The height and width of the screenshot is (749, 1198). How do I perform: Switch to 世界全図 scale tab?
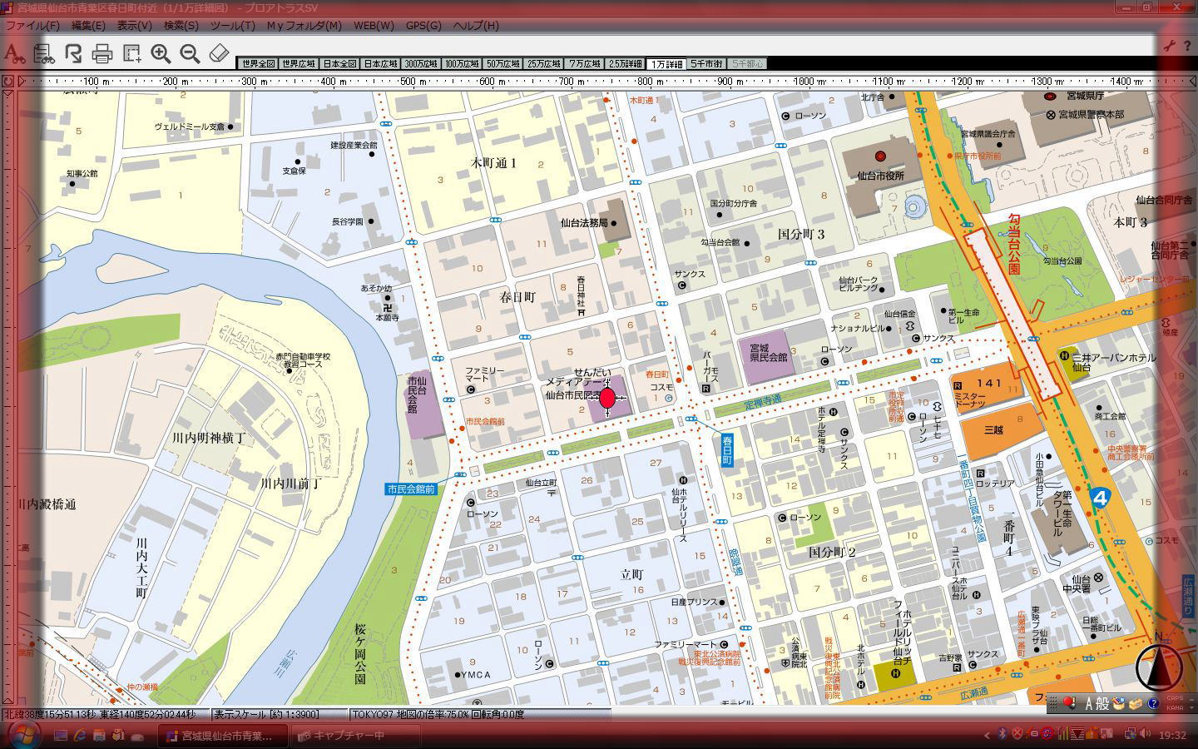click(x=257, y=64)
